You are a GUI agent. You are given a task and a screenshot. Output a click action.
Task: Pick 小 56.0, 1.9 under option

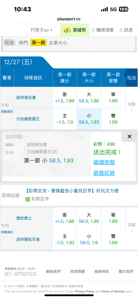[x=89, y=239]
